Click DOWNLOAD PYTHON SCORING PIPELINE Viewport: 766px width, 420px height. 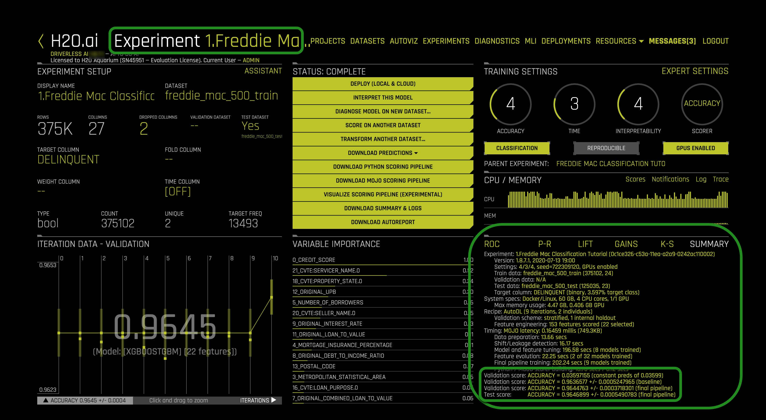383,167
